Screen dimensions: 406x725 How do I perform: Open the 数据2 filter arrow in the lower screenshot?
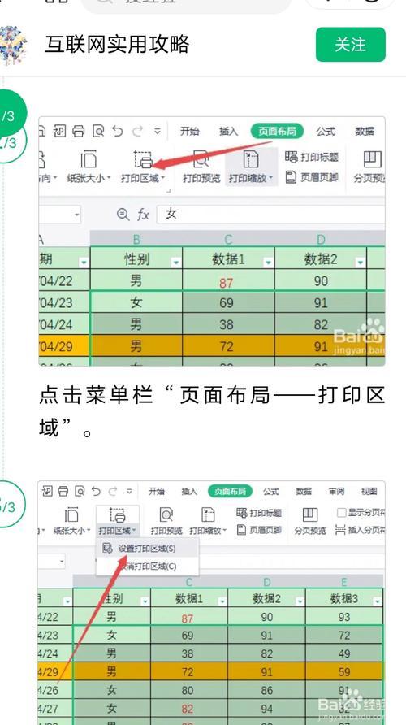click(300, 601)
